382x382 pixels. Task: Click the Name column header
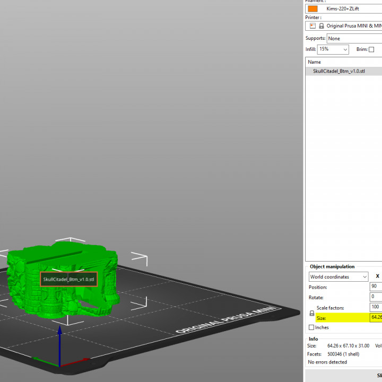pos(314,62)
